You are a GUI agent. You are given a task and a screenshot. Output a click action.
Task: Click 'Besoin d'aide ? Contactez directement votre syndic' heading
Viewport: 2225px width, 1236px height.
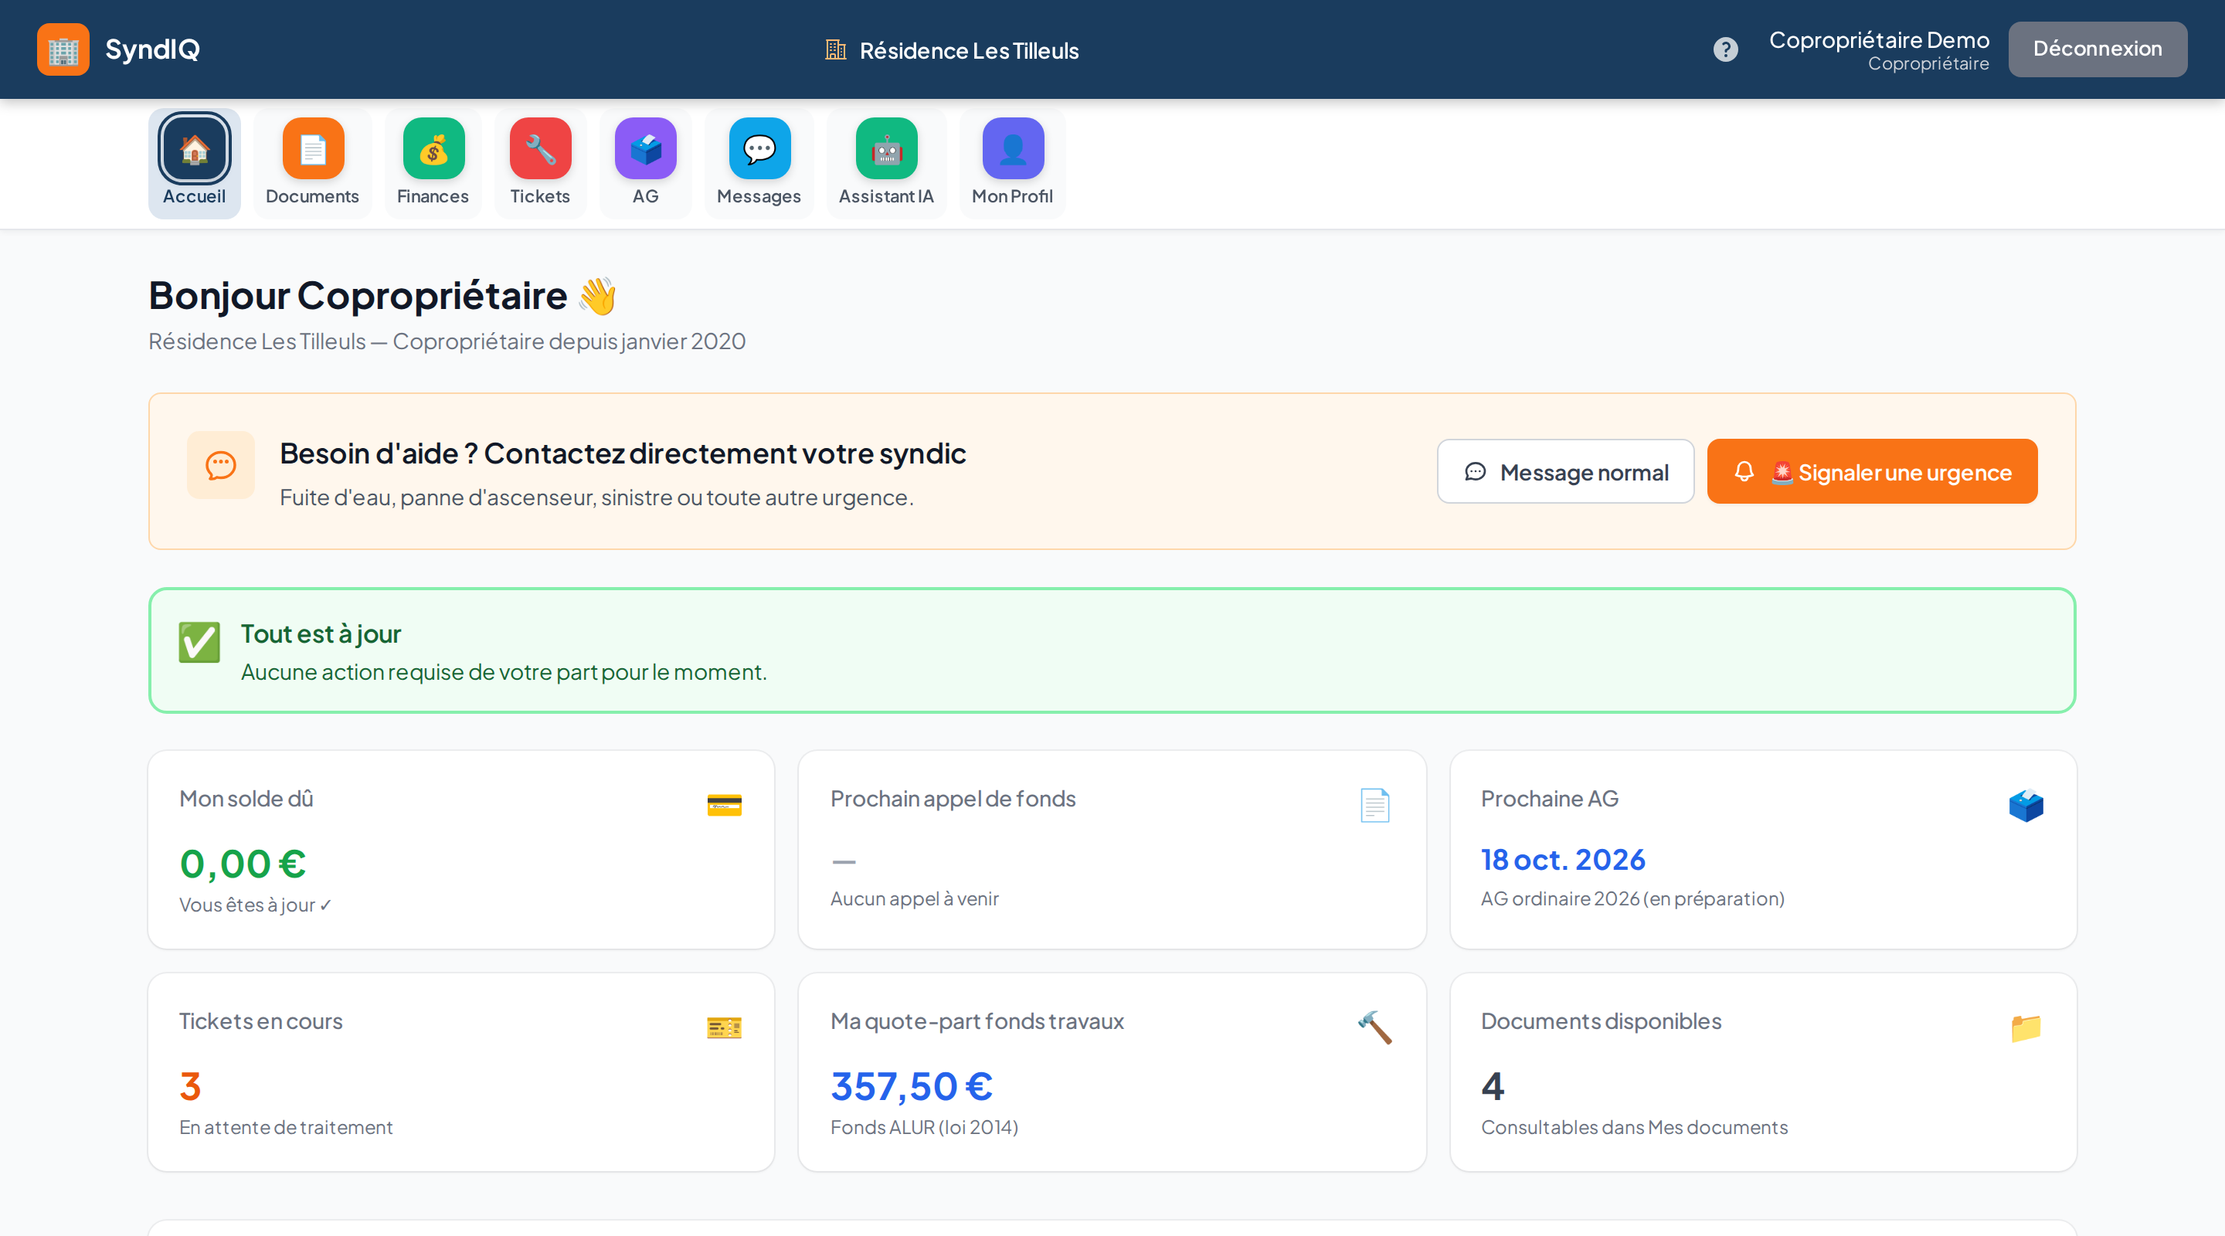623,454
